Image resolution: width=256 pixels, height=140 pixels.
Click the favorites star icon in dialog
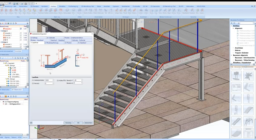click(x=31, y=123)
